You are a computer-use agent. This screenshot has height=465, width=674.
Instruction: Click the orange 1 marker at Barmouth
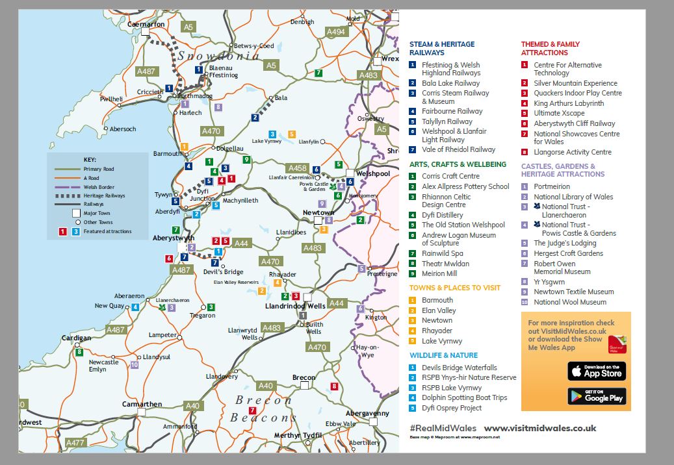tap(184, 147)
